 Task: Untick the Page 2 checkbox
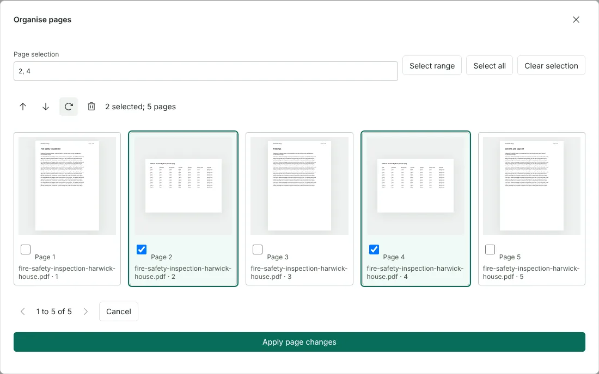(x=142, y=250)
